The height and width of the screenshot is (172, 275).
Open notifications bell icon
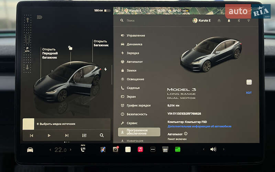point(229,21)
